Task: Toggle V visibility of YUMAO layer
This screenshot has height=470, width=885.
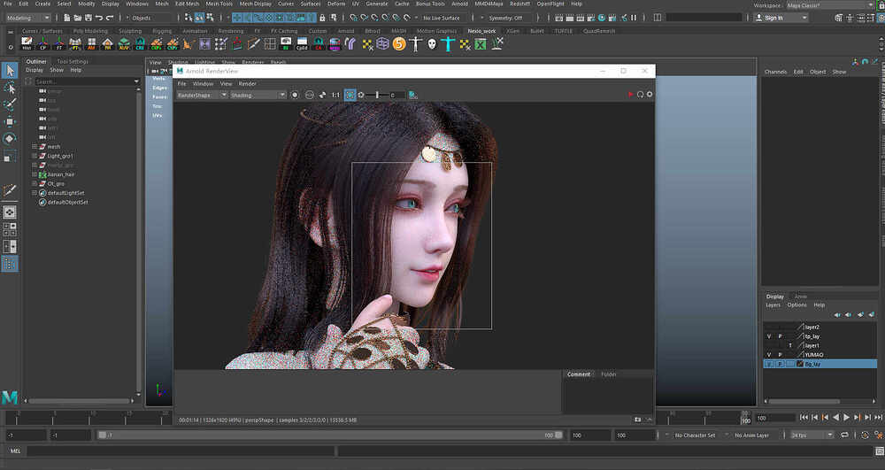Action: click(768, 355)
